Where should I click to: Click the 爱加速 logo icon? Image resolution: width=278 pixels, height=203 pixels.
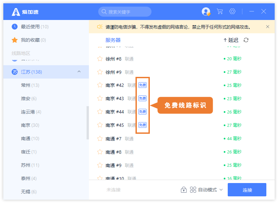(16, 12)
